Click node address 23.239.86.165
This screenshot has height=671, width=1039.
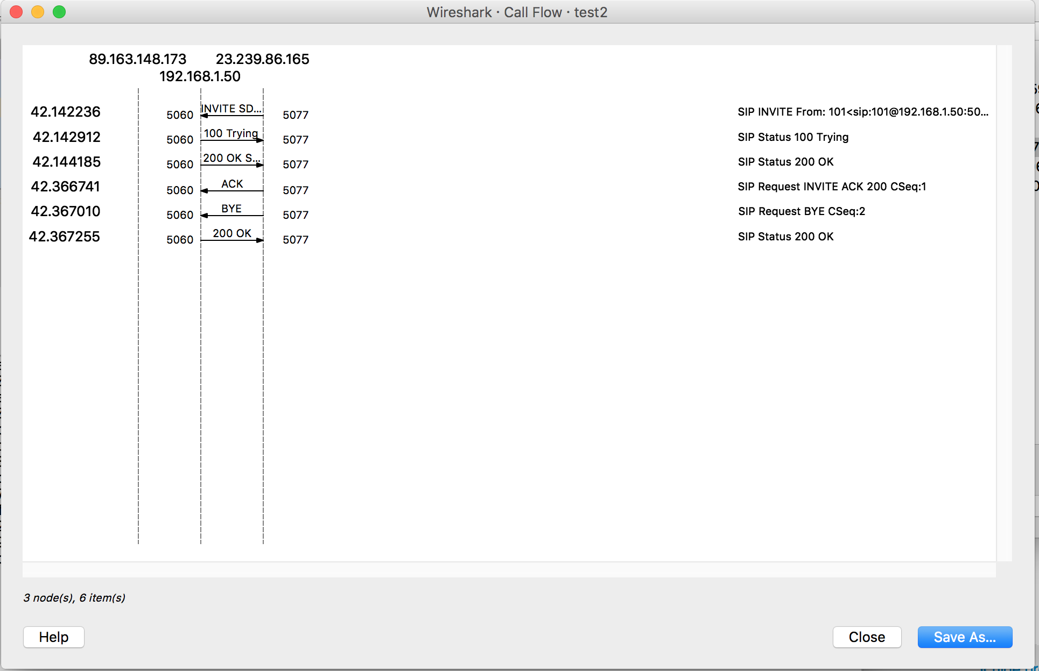263,59
